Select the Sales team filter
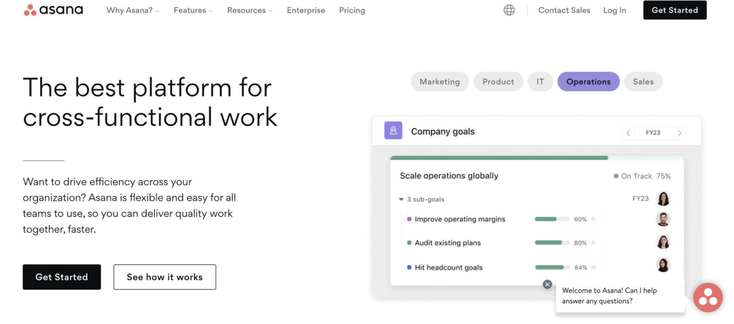734x324 pixels. pyautogui.click(x=643, y=81)
